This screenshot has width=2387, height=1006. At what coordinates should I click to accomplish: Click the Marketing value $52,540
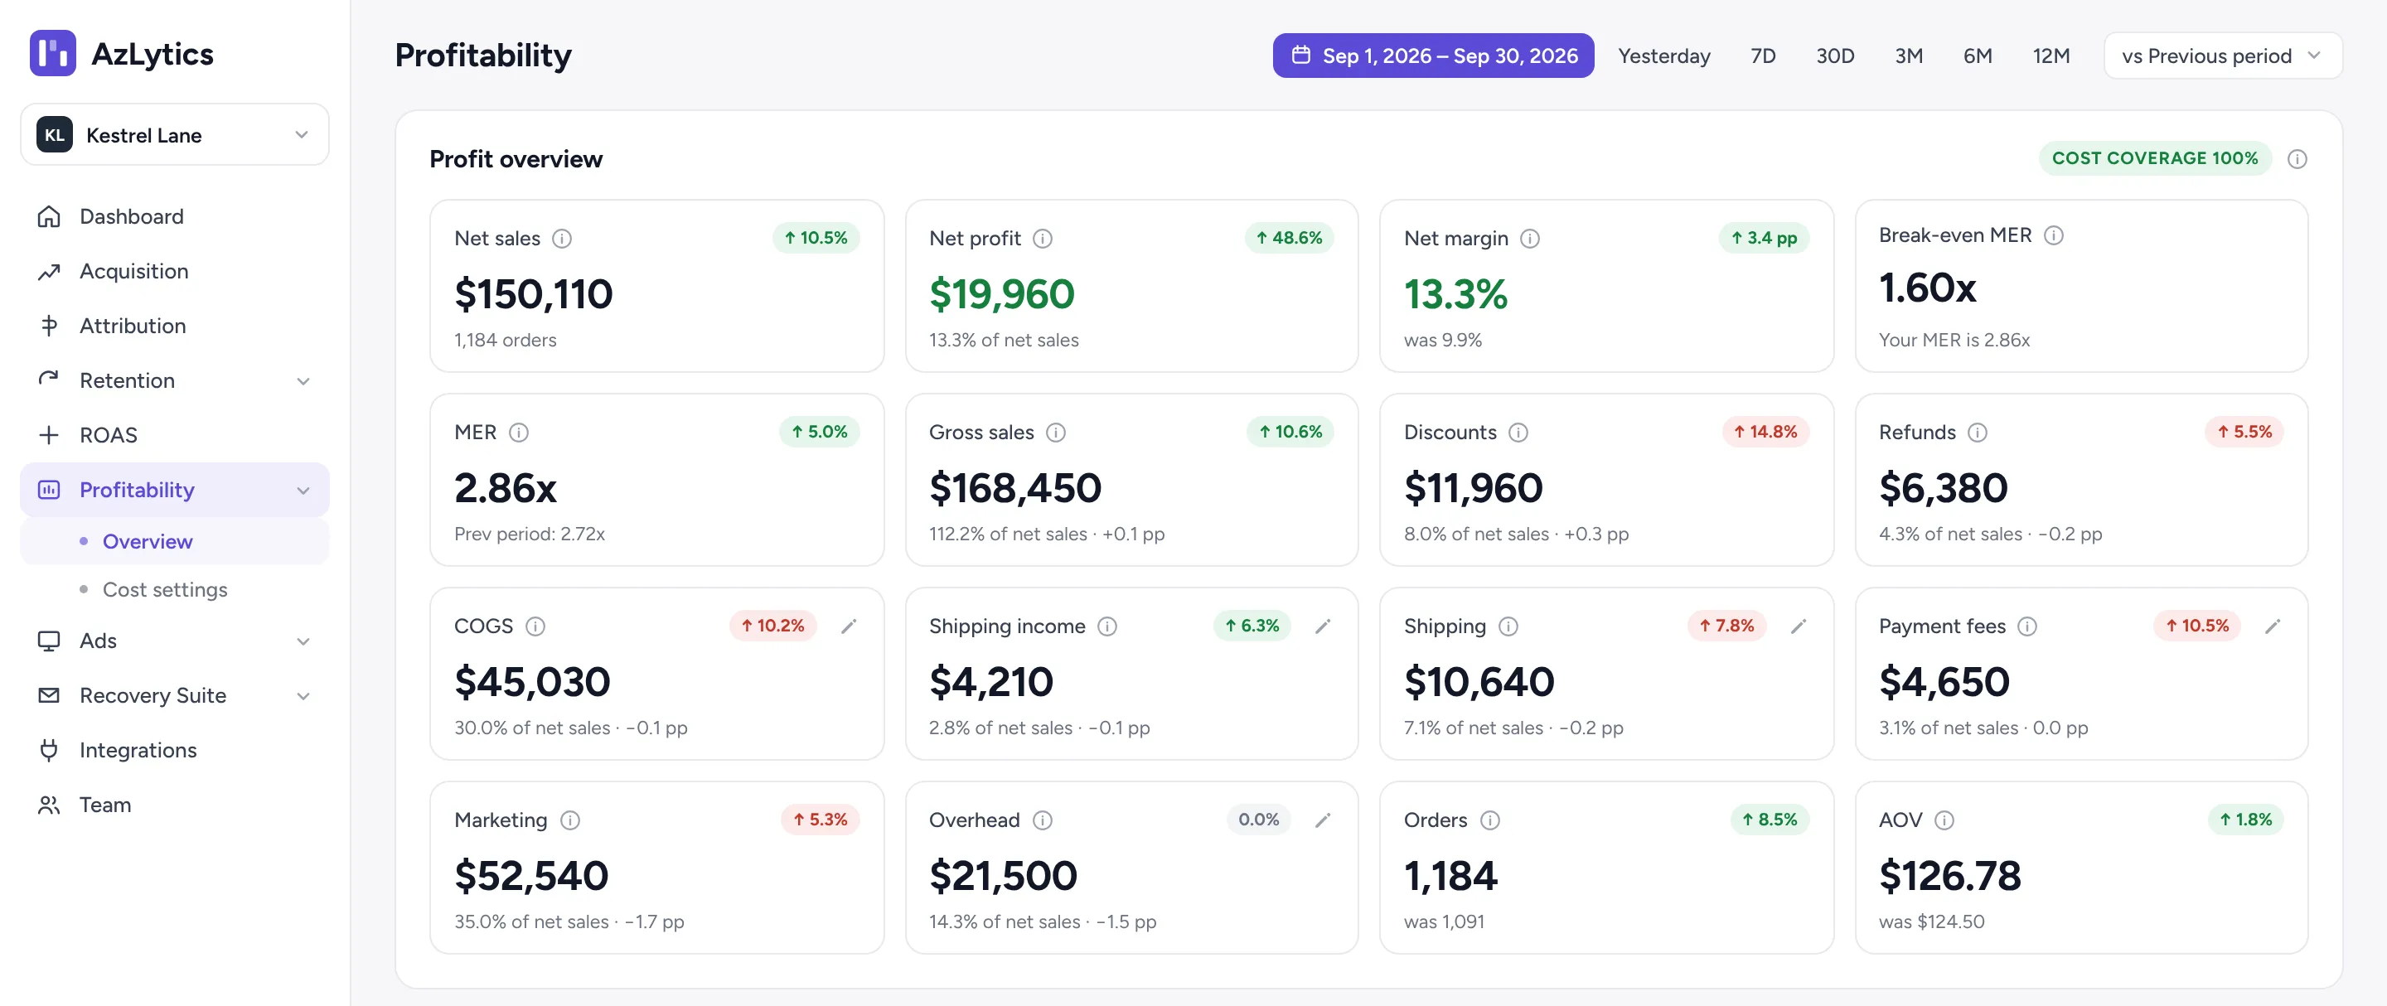[x=531, y=876]
